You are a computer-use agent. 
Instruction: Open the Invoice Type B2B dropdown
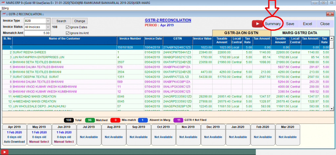pos(48,21)
